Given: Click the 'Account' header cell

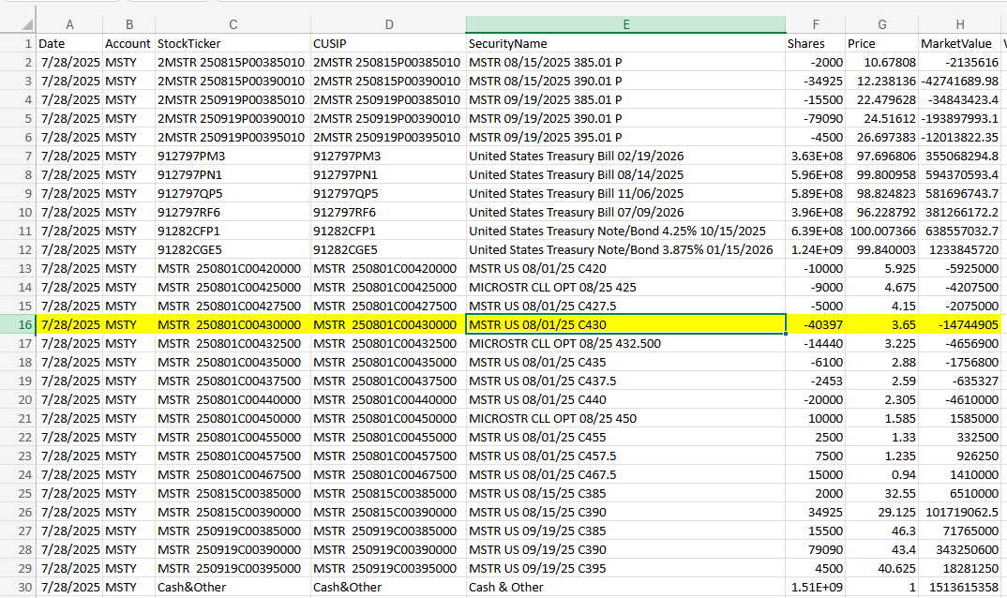Looking at the screenshot, I should click(129, 43).
